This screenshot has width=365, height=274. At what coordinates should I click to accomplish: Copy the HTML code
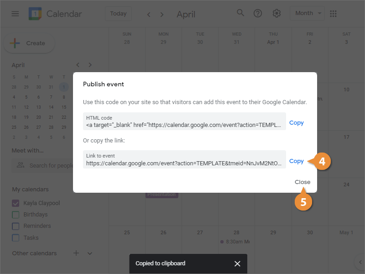pos(296,123)
